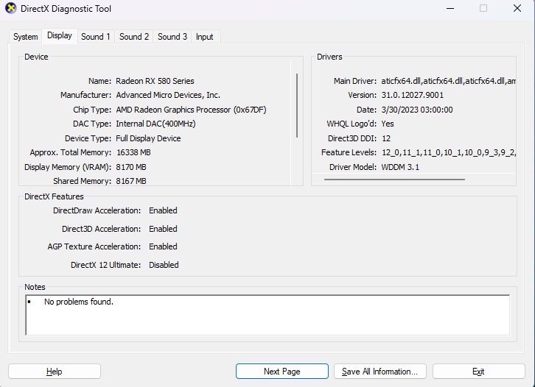Image resolution: width=535 pixels, height=387 pixels.
Task: Click the "Internal DAC(400MHz)" value
Action: [155, 124]
